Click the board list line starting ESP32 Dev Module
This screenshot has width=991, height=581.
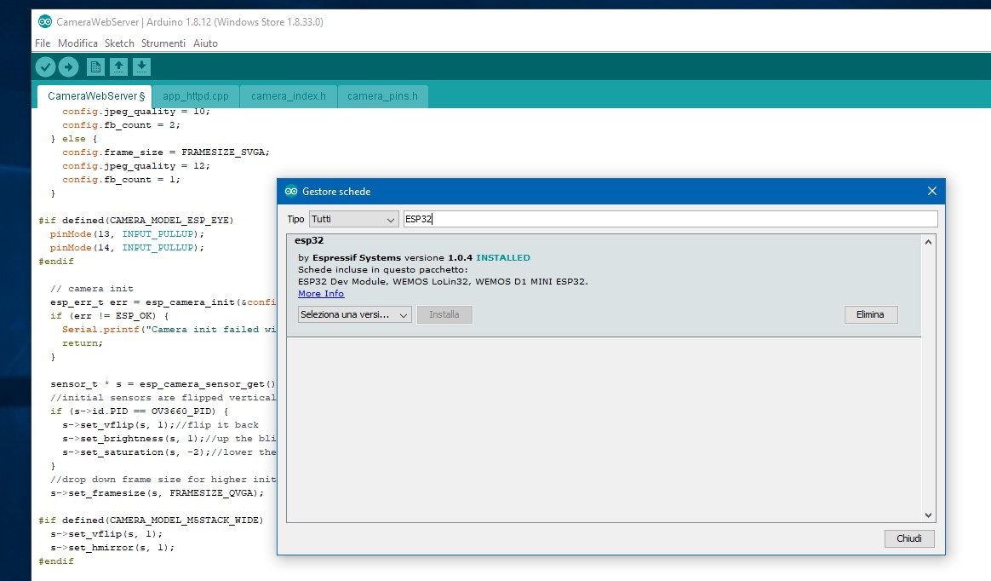[443, 281]
